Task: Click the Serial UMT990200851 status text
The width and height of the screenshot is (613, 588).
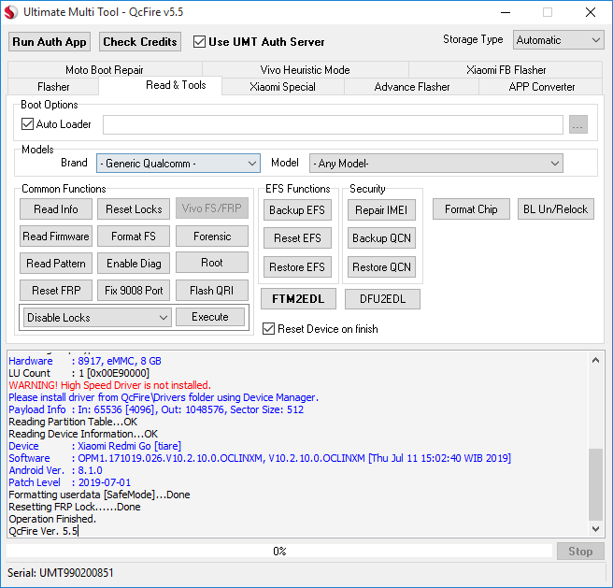Action: (x=61, y=573)
